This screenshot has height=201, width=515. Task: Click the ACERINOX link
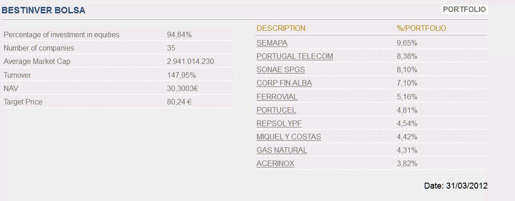coord(275,163)
